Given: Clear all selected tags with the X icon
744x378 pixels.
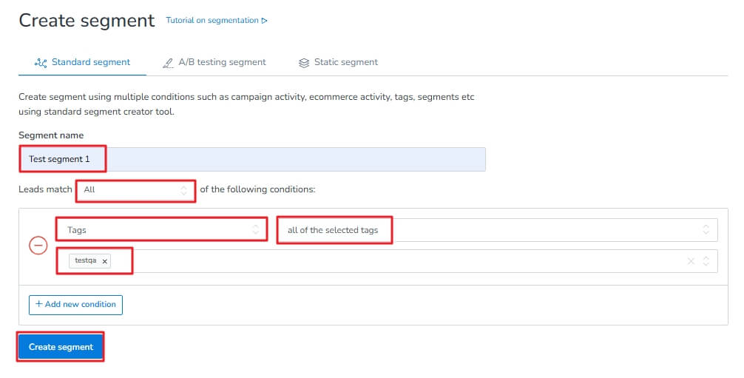Looking at the screenshot, I should 691,261.
